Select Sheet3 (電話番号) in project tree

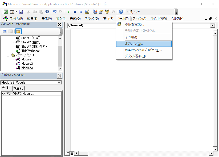tap(34, 47)
